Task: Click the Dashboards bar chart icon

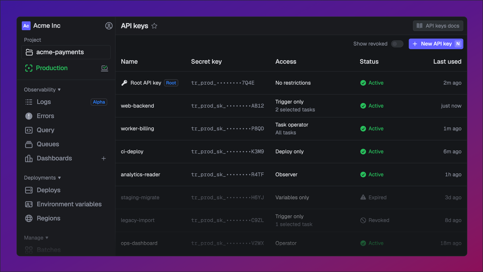Action: (x=29, y=158)
